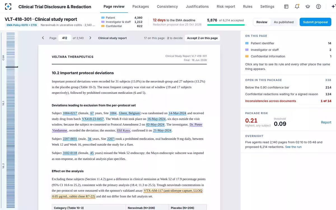Open the sparkle assistant icon

click(x=333, y=6)
